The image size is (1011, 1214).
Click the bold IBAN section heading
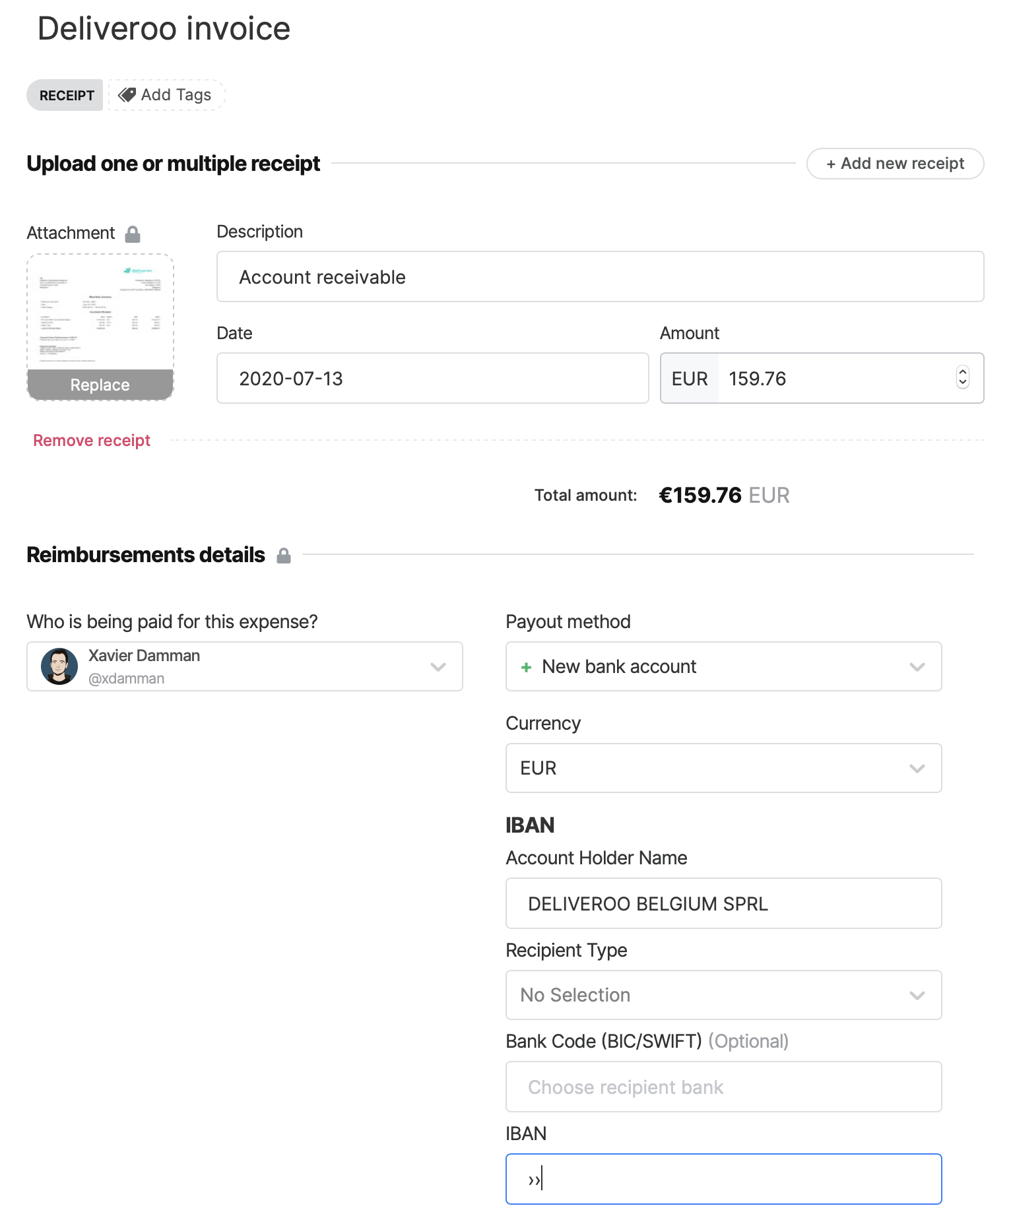pyautogui.click(x=530, y=825)
